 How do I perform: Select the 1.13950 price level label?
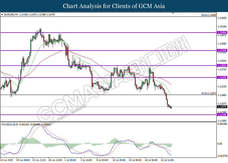222,33
